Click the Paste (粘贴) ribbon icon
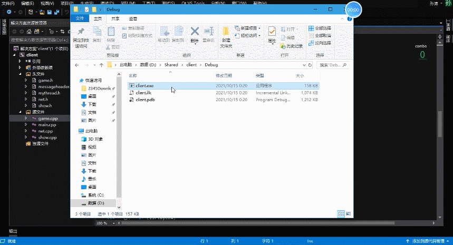 coord(111,31)
